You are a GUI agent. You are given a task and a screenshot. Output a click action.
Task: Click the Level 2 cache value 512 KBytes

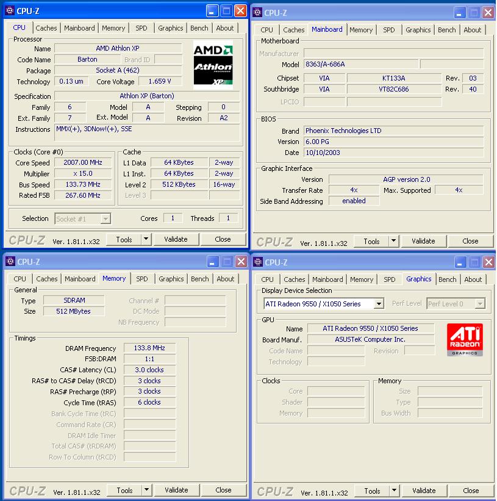point(179,185)
